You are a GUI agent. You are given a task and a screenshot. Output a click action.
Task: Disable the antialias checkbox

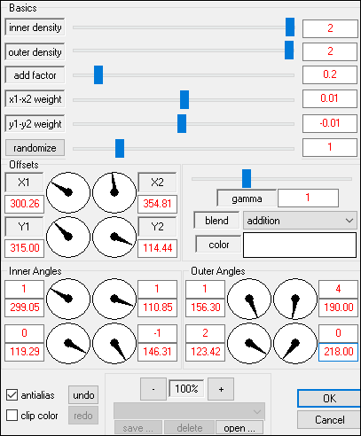pyautogui.click(x=12, y=395)
